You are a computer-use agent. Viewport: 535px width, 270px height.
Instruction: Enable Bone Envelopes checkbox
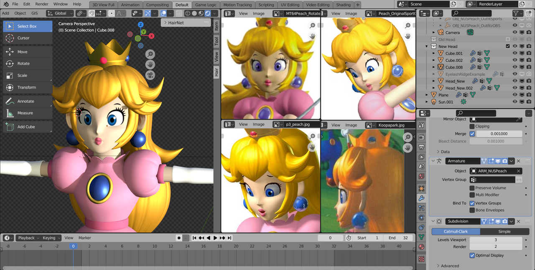[472, 210]
